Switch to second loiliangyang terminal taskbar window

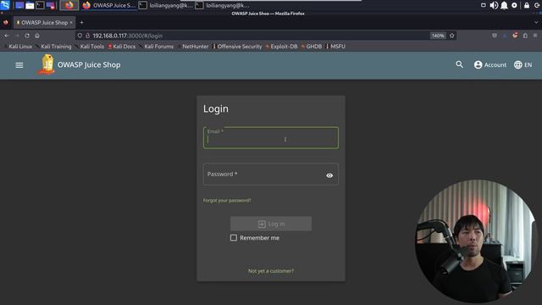pos(222,5)
